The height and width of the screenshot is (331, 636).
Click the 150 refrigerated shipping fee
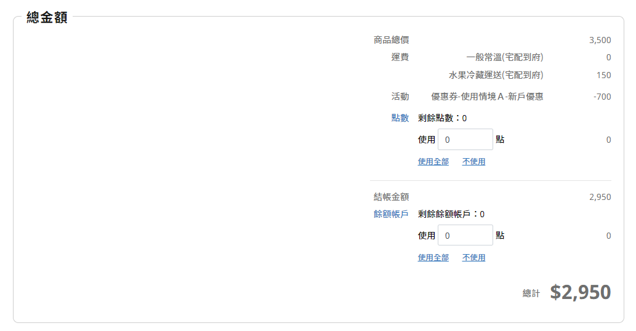point(603,75)
